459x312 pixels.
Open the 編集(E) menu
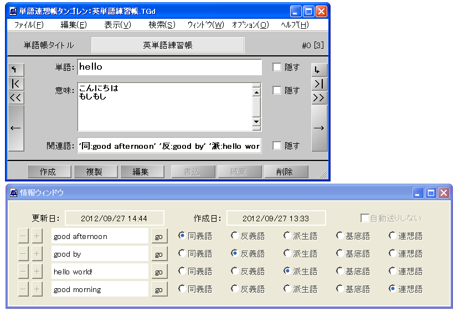[74, 25]
